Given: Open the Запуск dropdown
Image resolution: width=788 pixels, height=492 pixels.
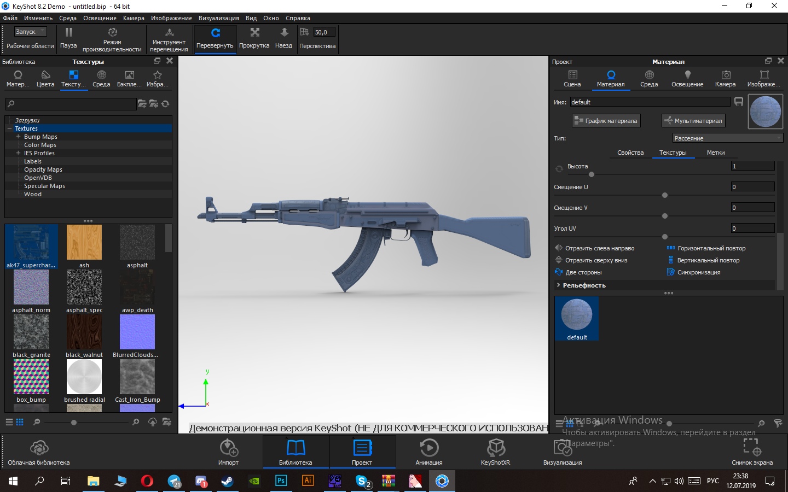Looking at the screenshot, I should tap(31, 32).
